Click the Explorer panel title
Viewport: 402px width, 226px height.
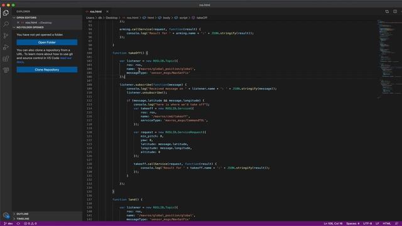(23, 11)
